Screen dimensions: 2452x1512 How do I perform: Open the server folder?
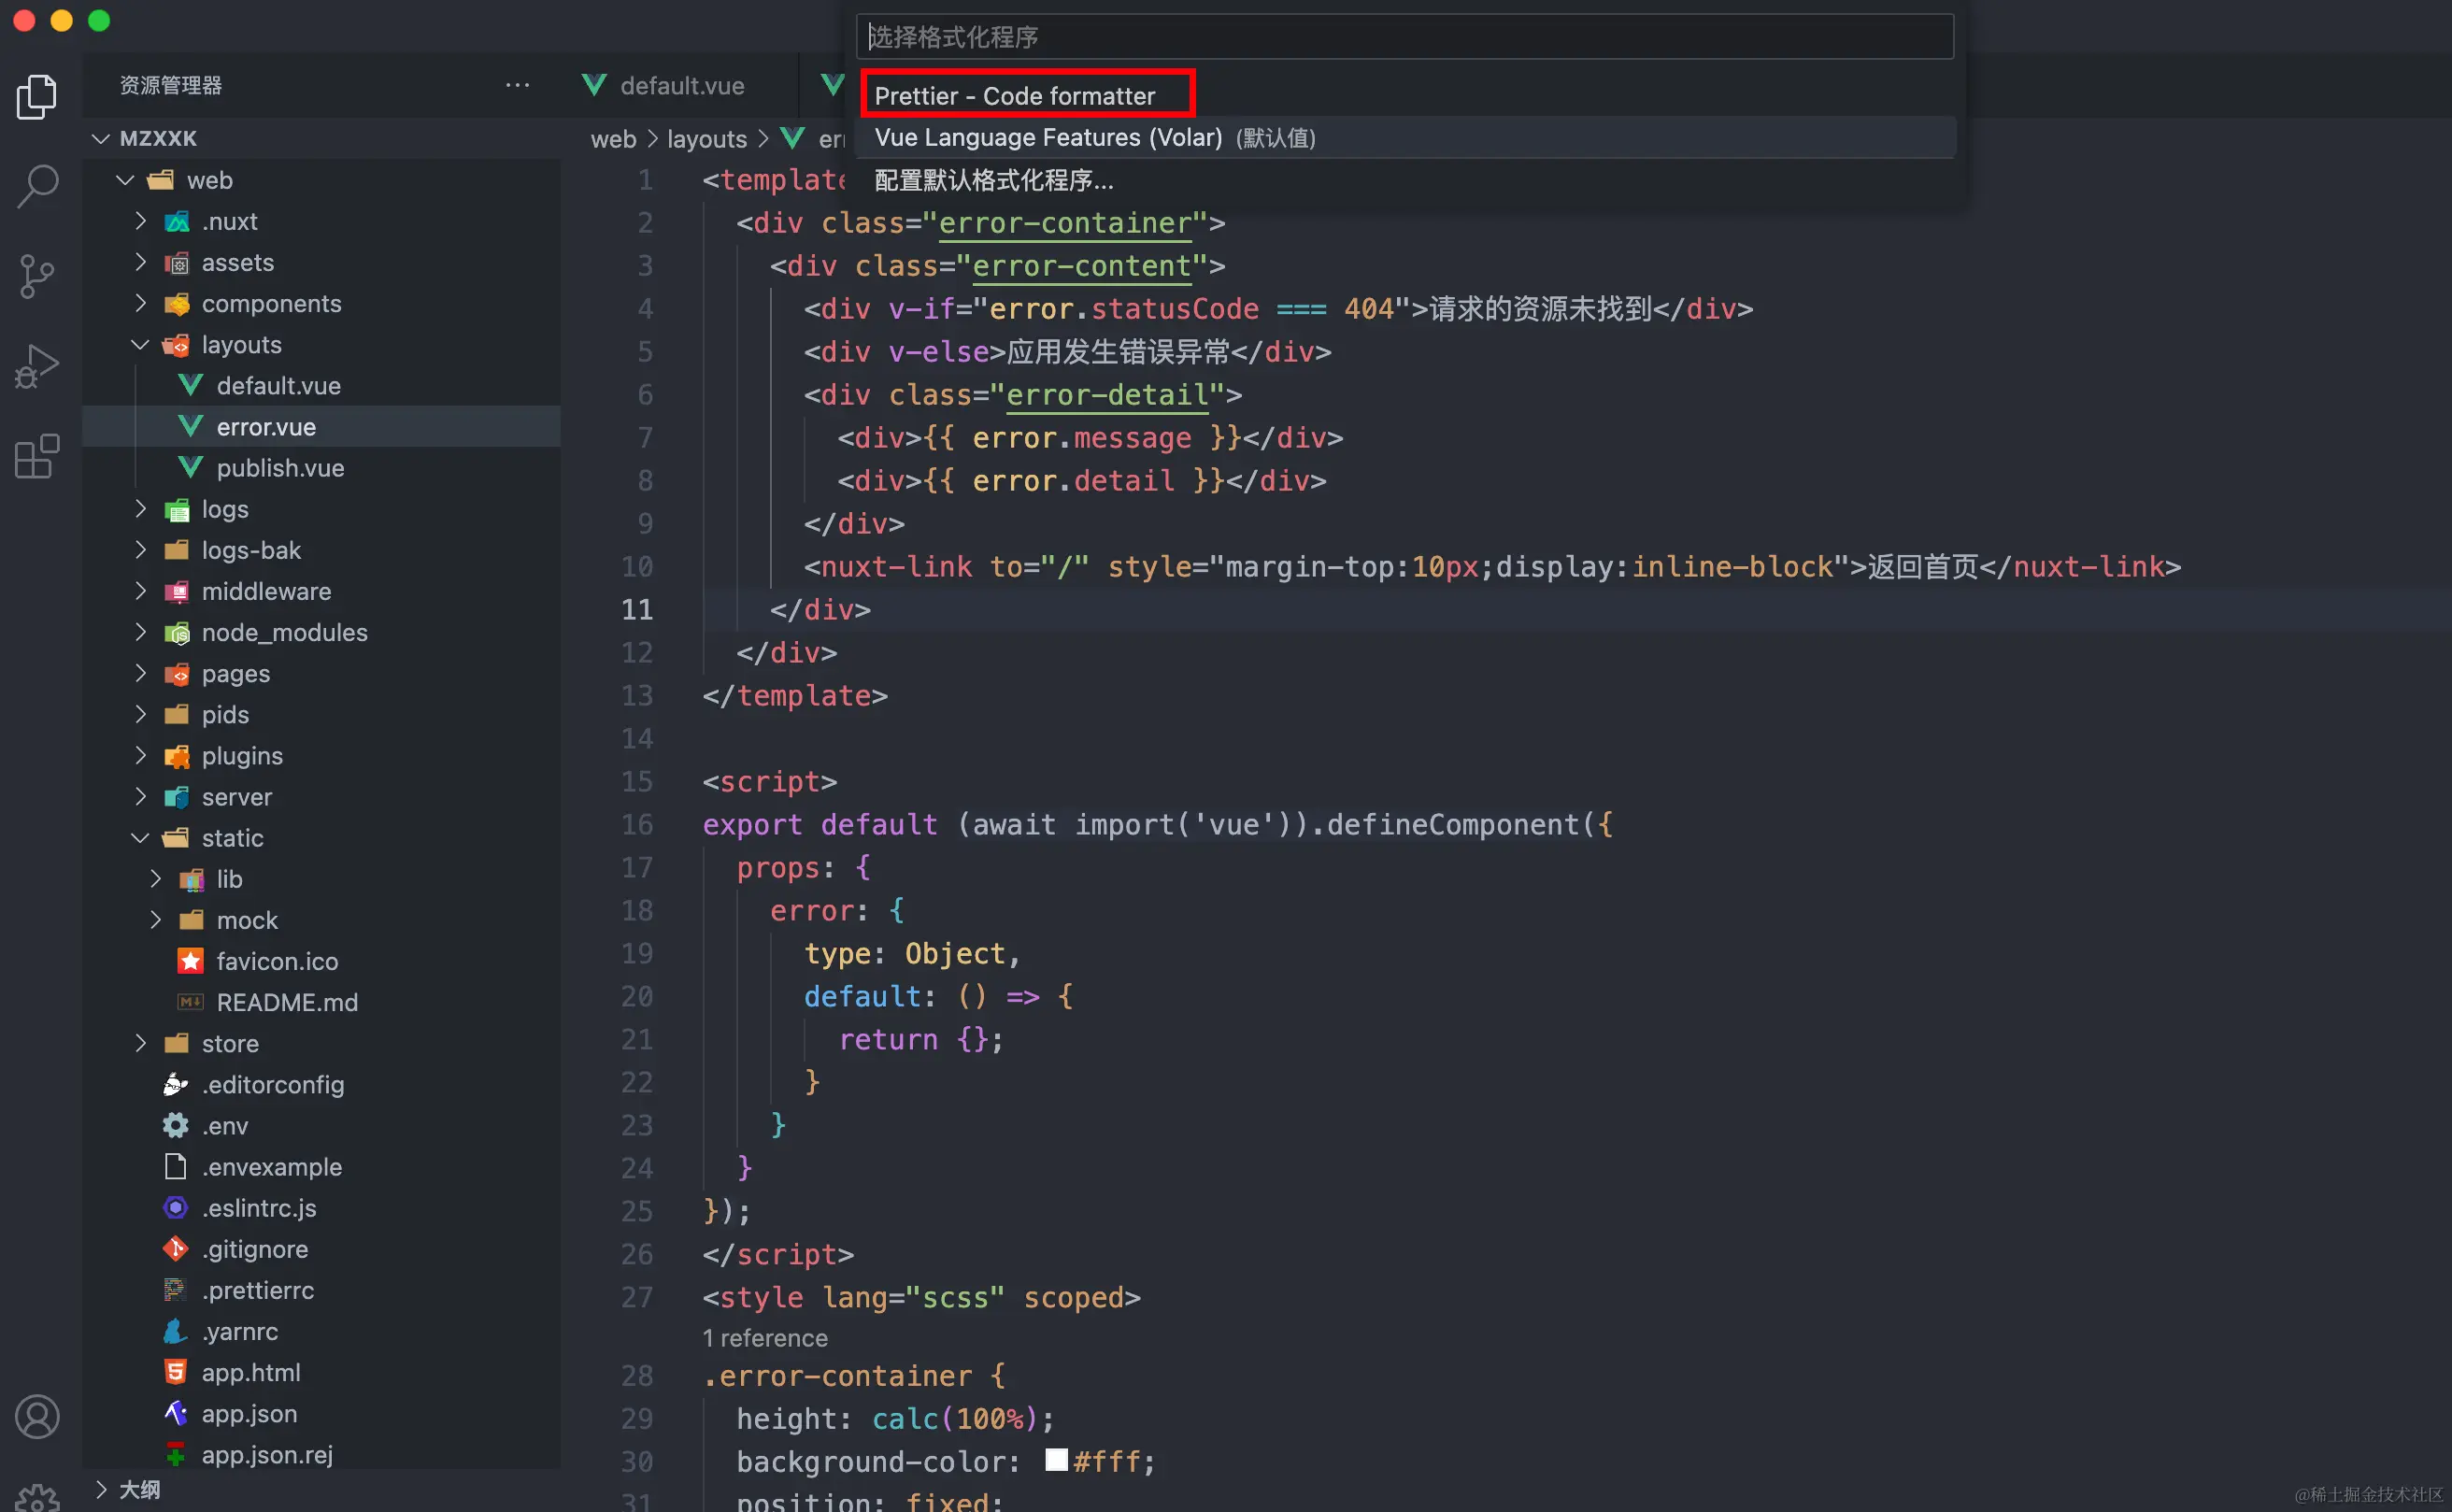tap(321, 796)
